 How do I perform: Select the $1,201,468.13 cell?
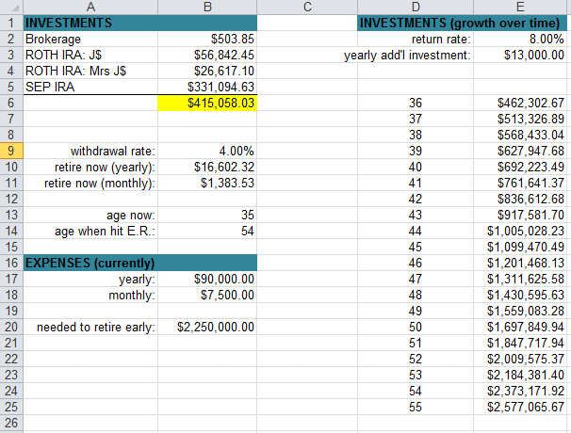(x=520, y=263)
